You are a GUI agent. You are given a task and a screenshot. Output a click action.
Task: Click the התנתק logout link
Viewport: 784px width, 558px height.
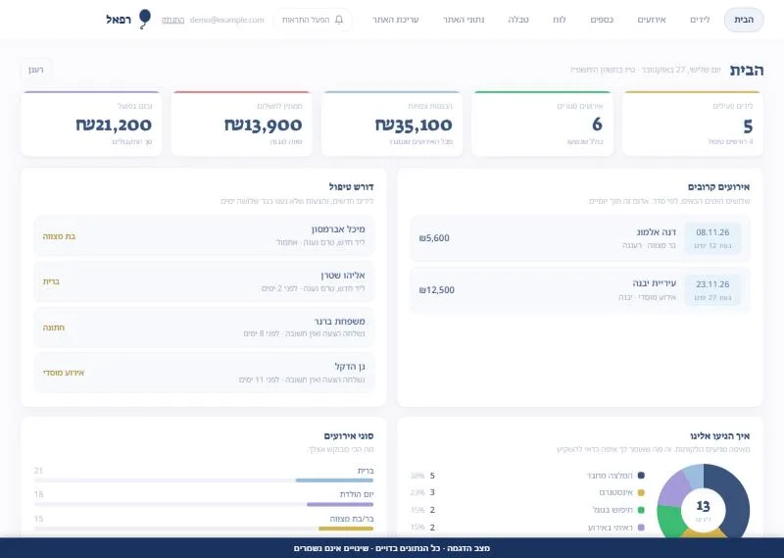[x=173, y=20]
